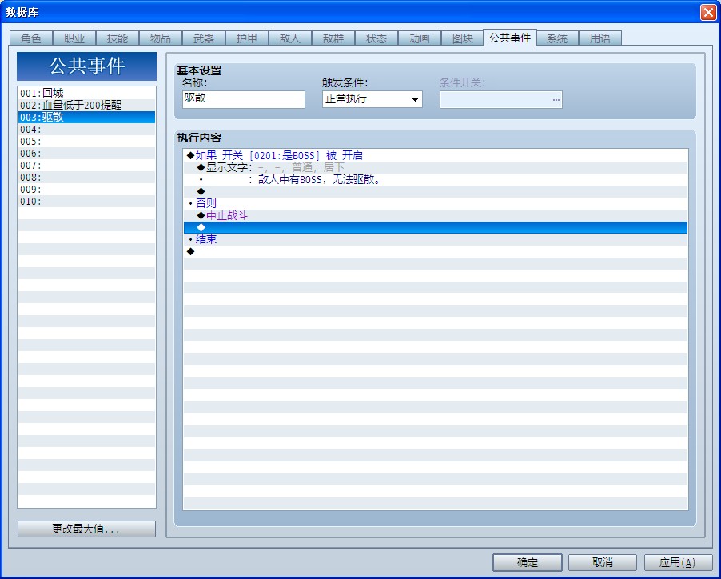Confirm with the 确定 button
Viewport: 721px width, 579px height.
pos(527,562)
